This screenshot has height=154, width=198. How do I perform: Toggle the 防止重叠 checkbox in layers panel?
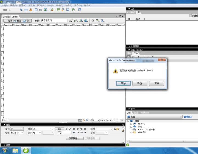[190, 16]
